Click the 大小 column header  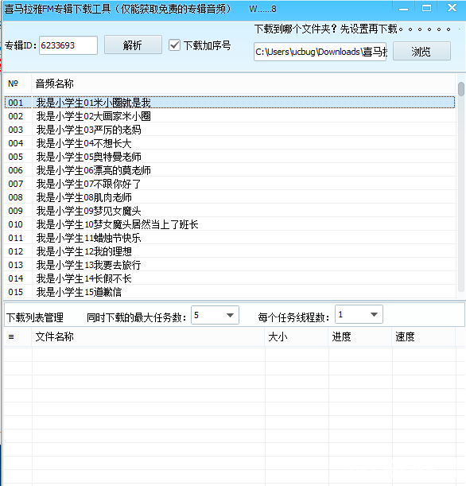tap(297, 336)
